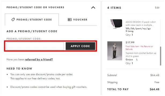Click the ASOS DESIGN 5 pack t-shirt title
Viewport: 165px width, 96px height.
coord(141,23)
